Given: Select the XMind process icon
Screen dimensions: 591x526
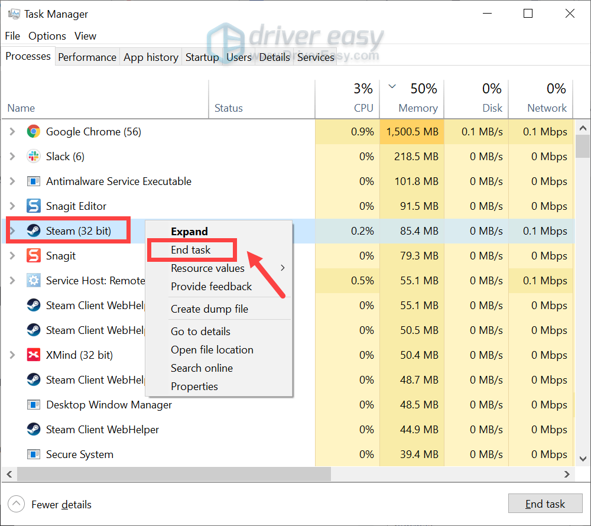Looking at the screenshot, I should (34, 355).
